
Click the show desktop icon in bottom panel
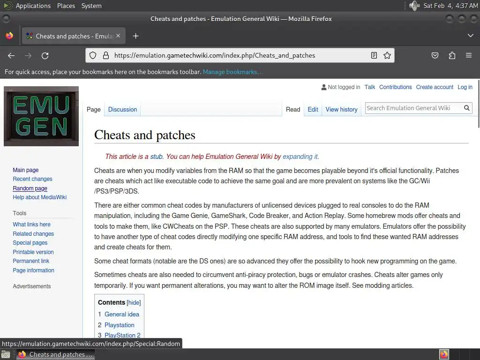click(6, 354)
